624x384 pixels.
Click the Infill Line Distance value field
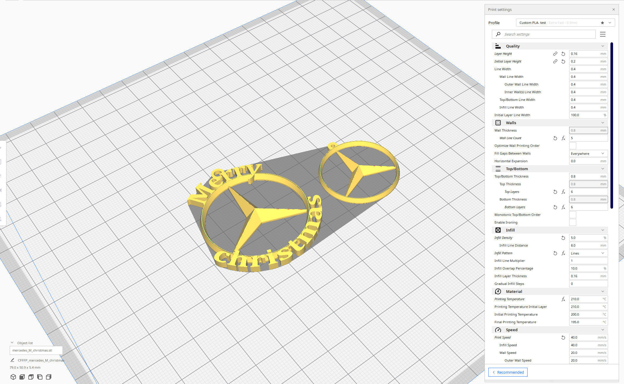pyautogui.click(x=588, y=245)
